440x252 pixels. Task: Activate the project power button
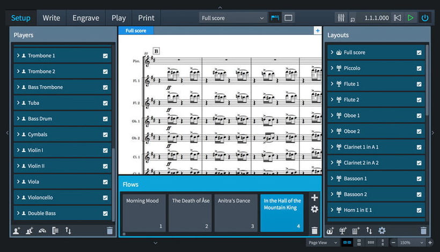[425, 18]
